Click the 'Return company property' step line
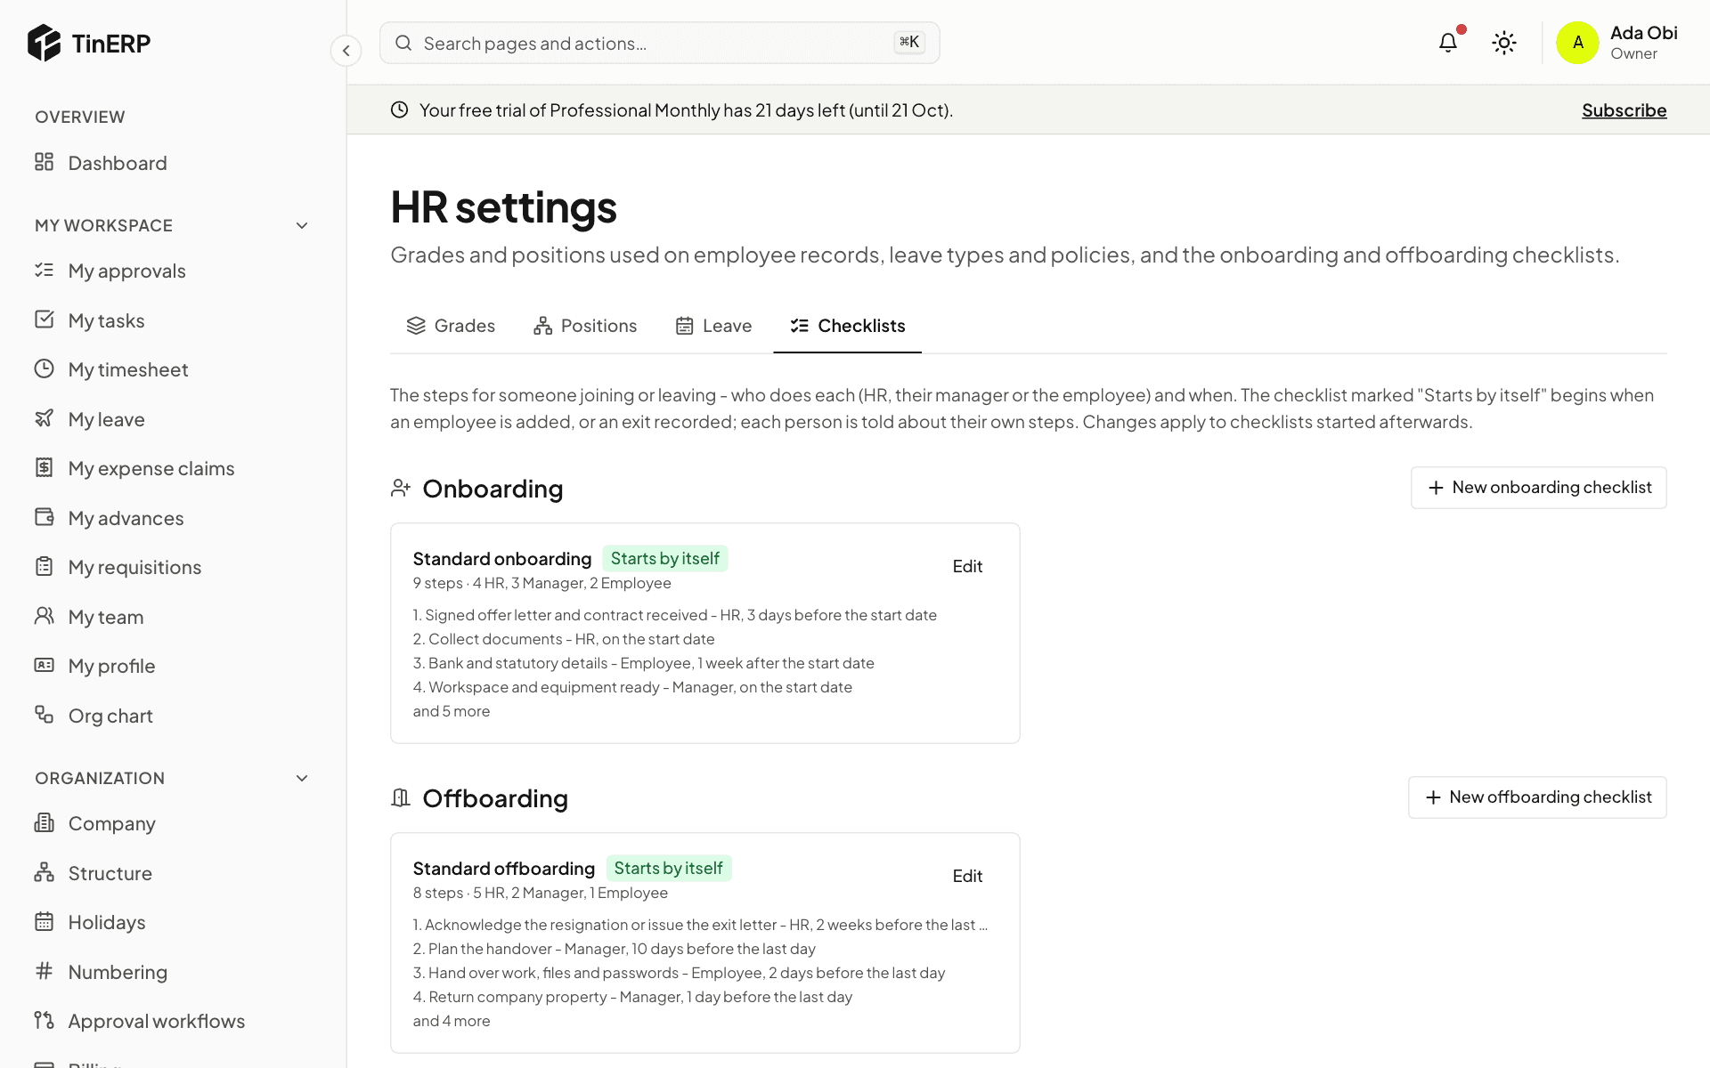The image size is (1710, 1068). pyautogui.click(x=632, y=997)
